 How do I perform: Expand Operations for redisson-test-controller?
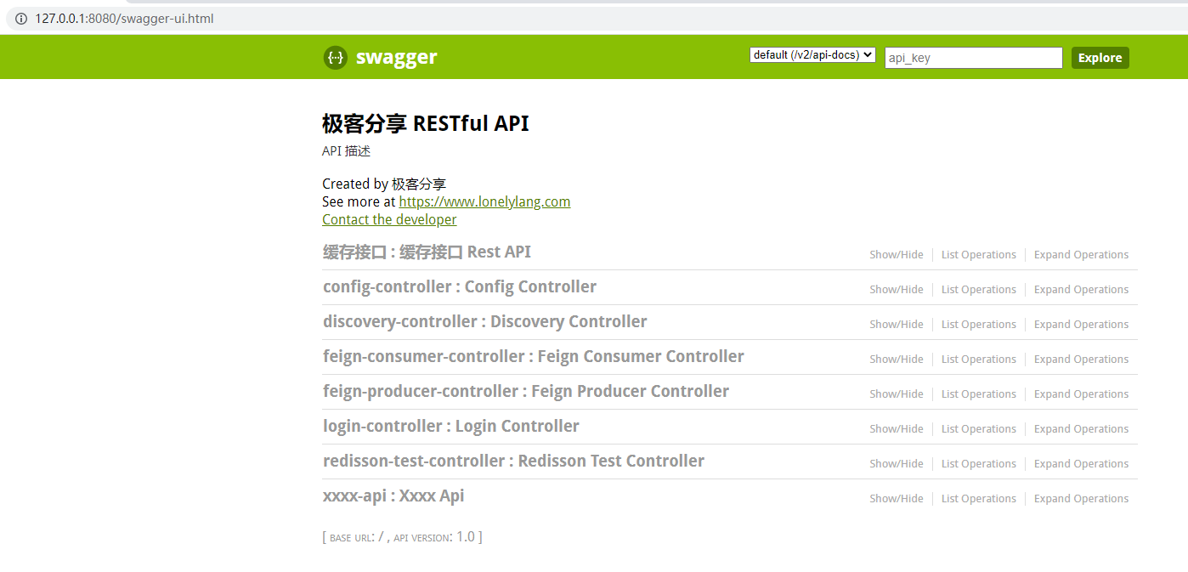click(x=1082, y=464)
